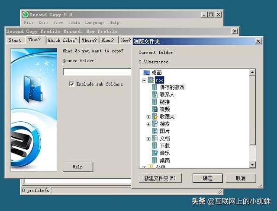Select the roc label in tree

coord(160,80)
